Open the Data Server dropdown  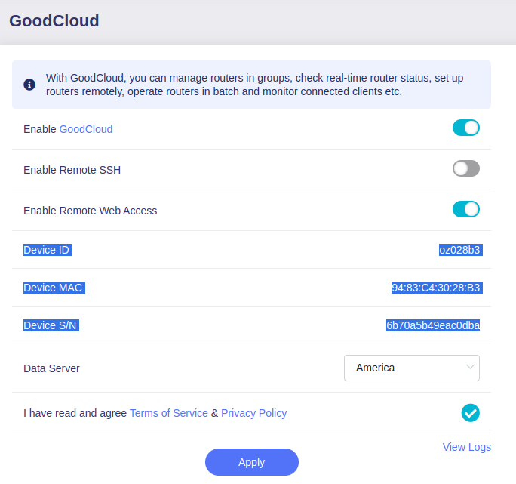click(411, 368)
